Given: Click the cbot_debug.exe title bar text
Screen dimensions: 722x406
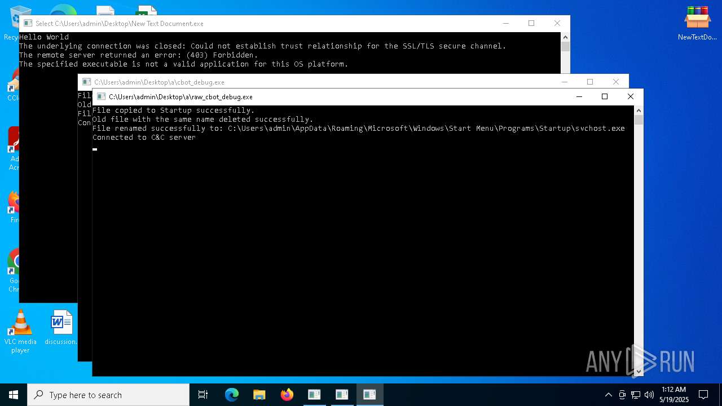Looking at the screenshot, I should [159, 82].
